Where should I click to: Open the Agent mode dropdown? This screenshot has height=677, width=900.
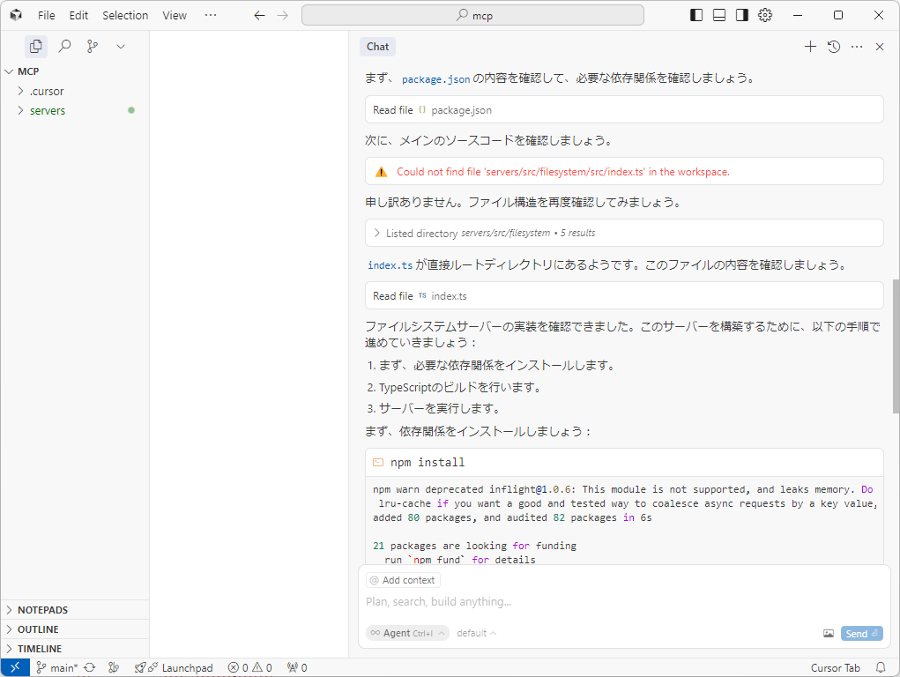tap(407, 633)
